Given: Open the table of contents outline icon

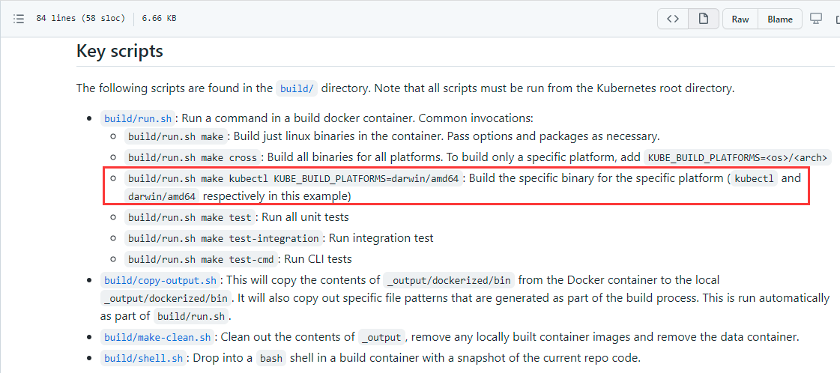Looking at the screenshot, I should tap(19, 19).
